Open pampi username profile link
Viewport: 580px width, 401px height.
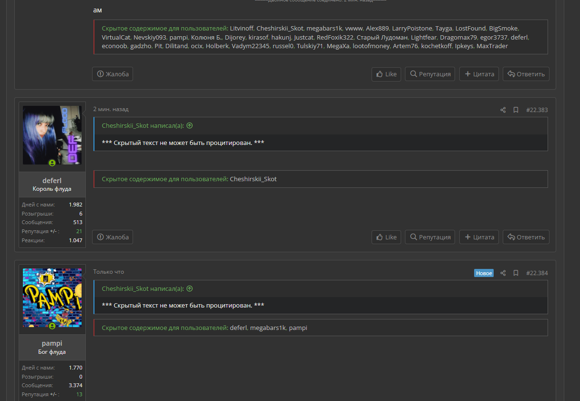coord(52,343)
